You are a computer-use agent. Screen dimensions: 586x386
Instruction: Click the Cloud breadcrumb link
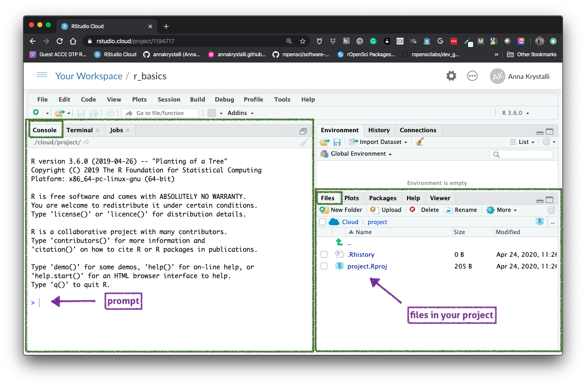tap(350, 222)
